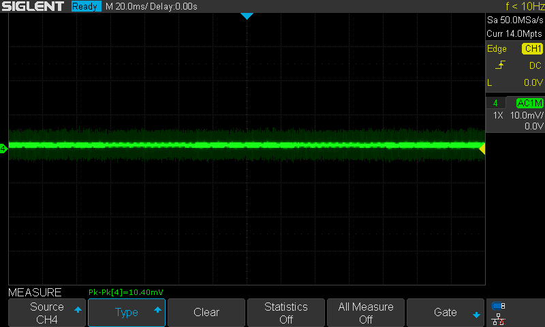
Task: Click the disconnected network icon
Action: 498,318
